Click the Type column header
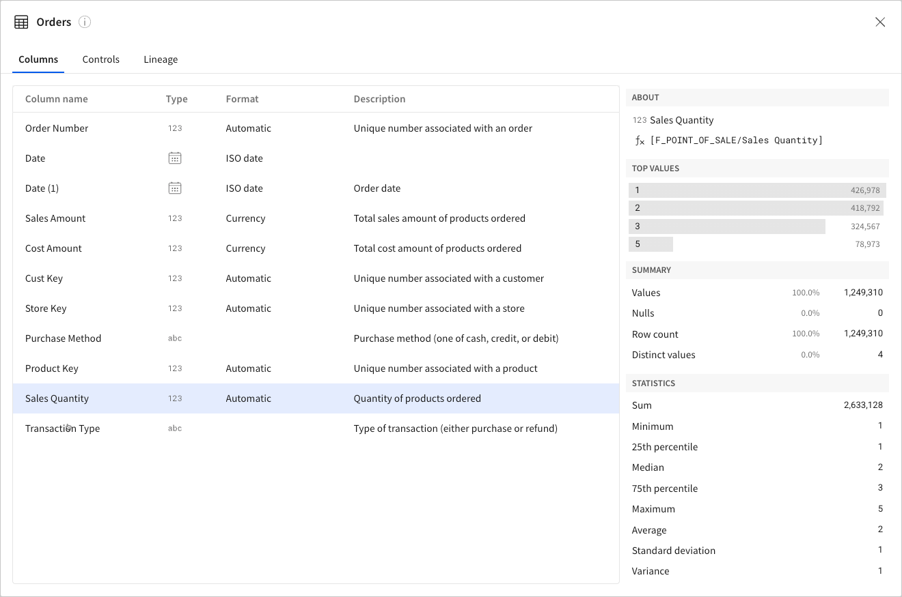The image size is (902, 597). (x=176, y=99)
